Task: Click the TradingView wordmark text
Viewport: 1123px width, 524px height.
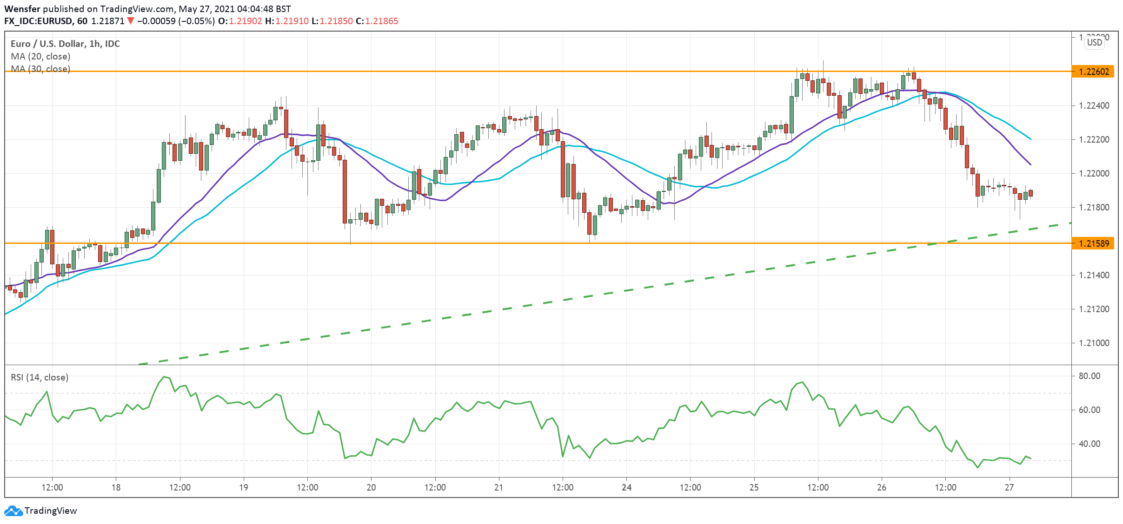Action: coord(50,511)
